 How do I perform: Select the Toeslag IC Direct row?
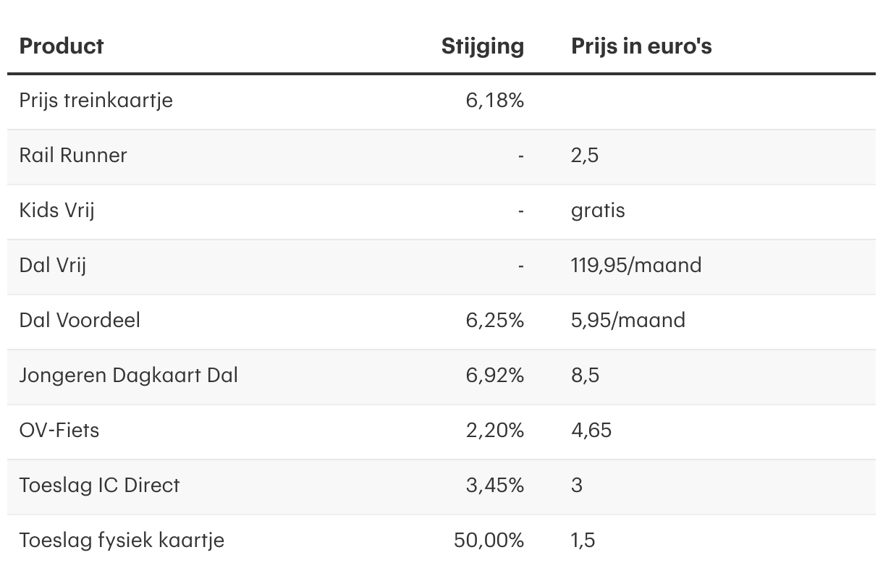point(441,486)
